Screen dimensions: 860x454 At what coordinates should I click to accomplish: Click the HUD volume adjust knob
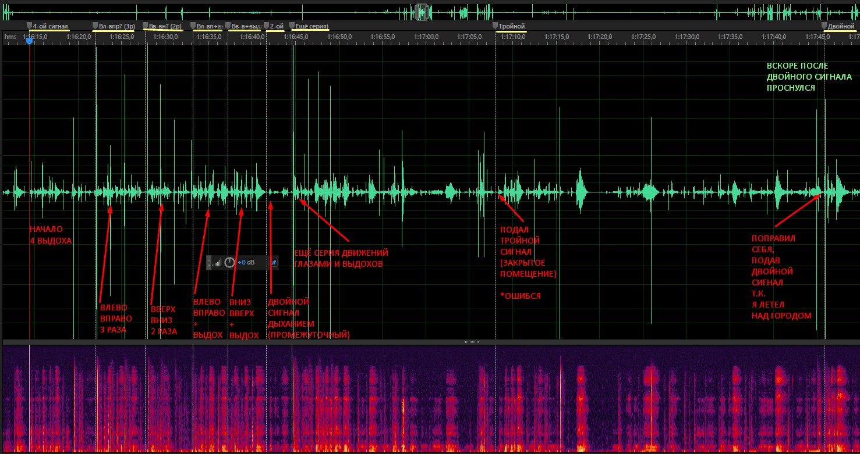pyautogui.click(x=229, y=263)
